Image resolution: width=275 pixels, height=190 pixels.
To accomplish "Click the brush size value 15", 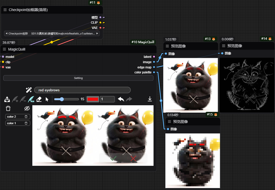I will click(82, 99).
